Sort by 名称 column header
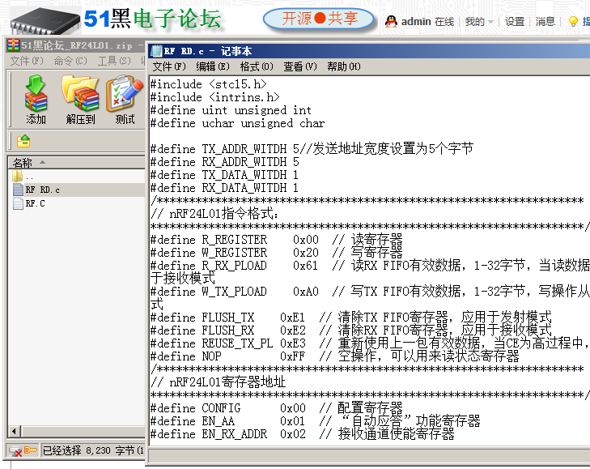Image resolution: width=590 pixels, height=469 pixels. coord(76,163)
